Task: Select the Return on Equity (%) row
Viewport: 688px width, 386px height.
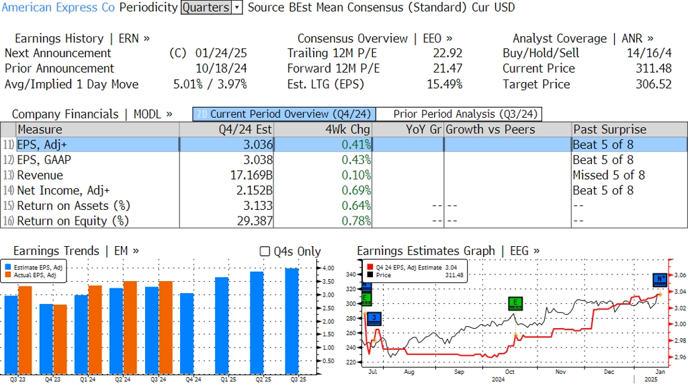Action: click(344, 221)
